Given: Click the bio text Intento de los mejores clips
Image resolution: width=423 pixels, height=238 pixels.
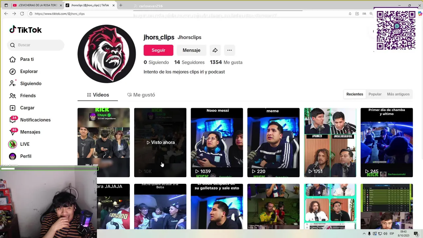Looking at the screenshot, I should point(184,72).
